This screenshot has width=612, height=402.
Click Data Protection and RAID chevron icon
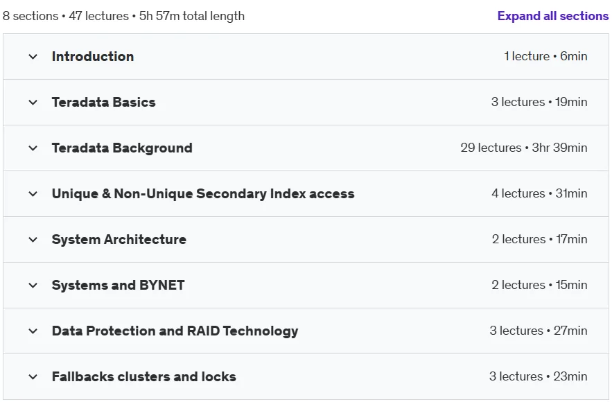33,331
